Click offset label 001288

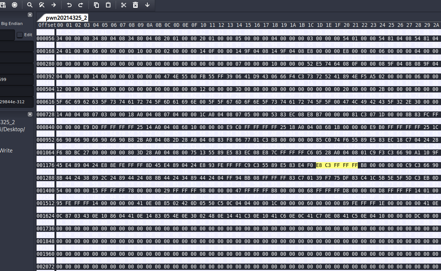[x=45, y=178]
